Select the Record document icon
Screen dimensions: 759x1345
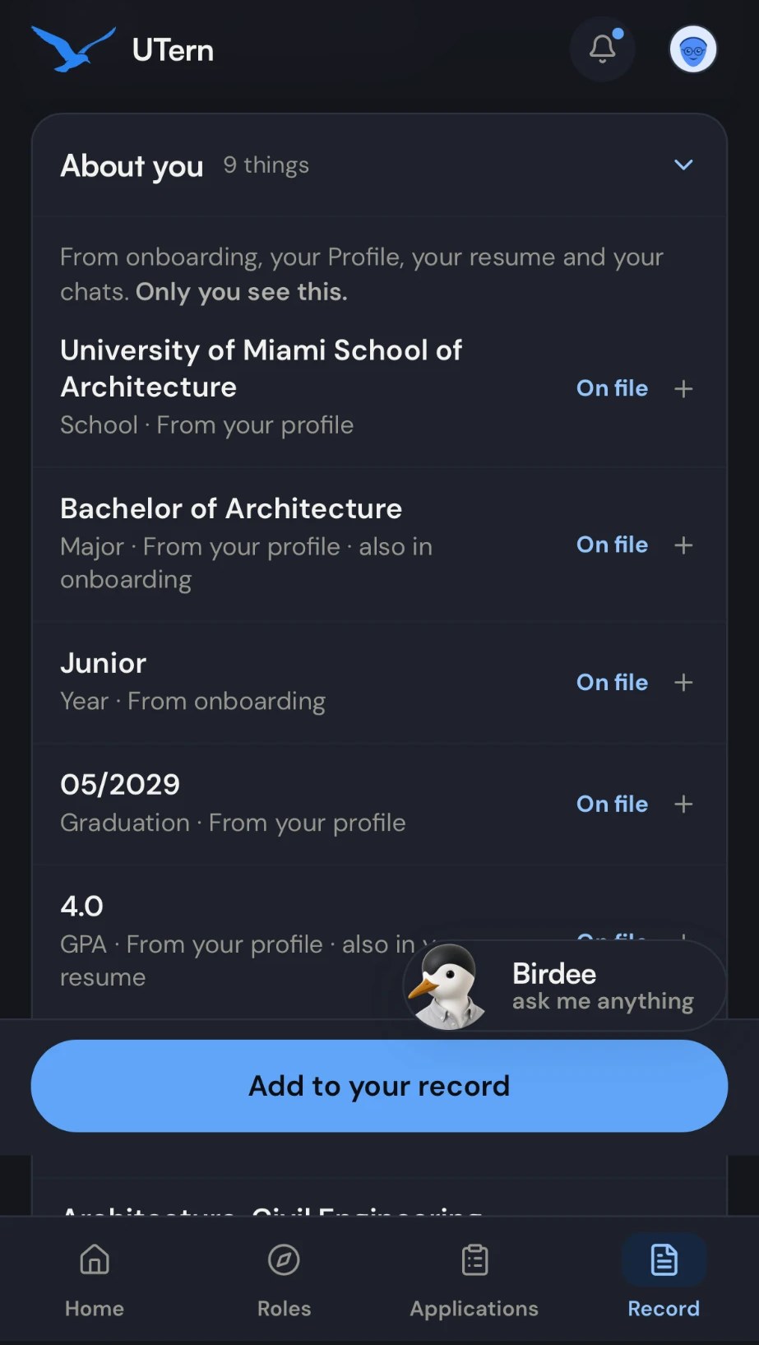pos(664,1259)
